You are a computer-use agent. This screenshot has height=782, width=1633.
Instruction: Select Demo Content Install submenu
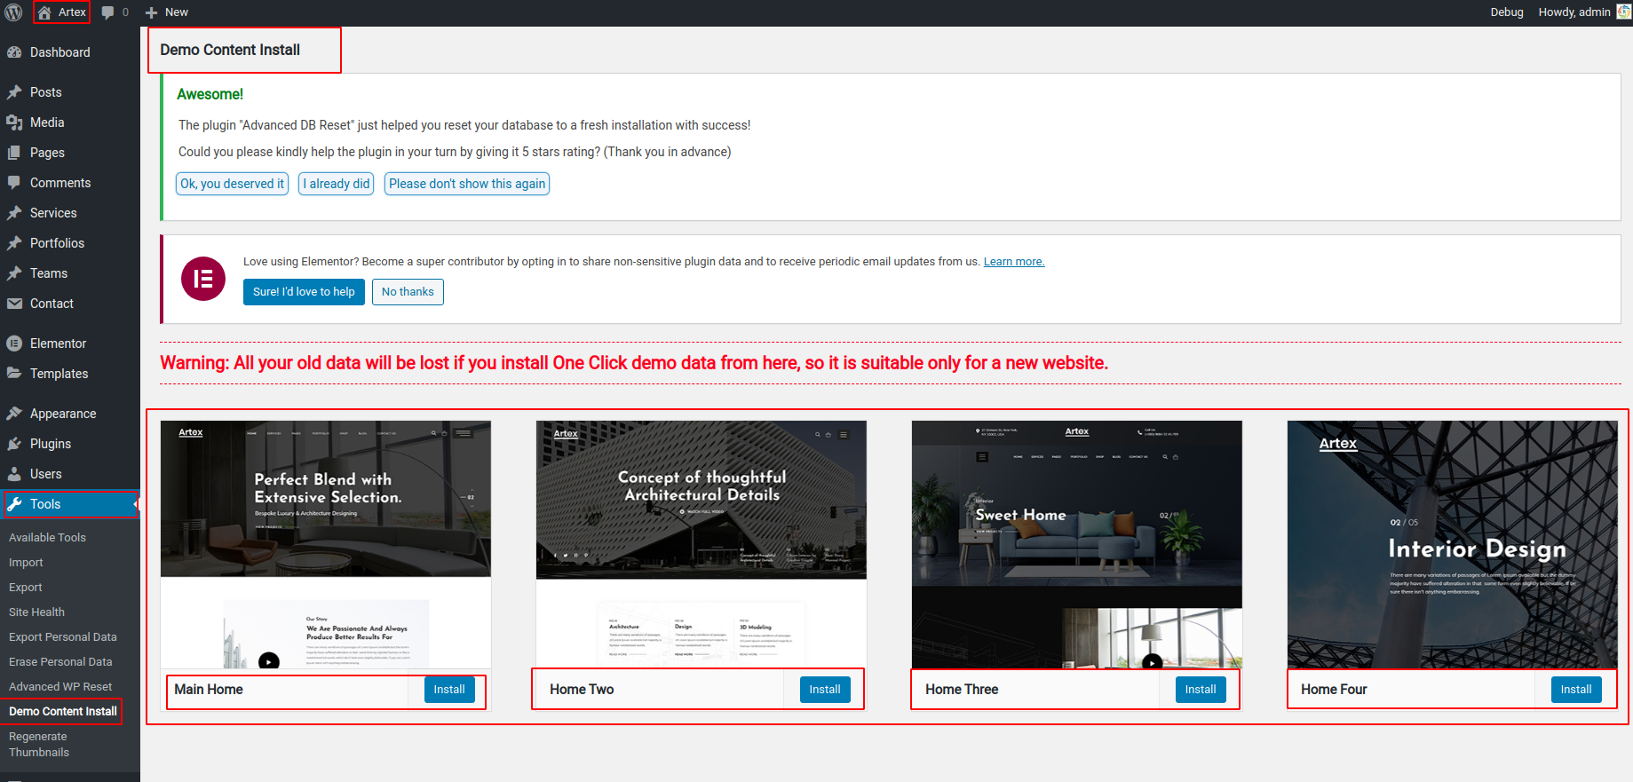coord(63,712)
